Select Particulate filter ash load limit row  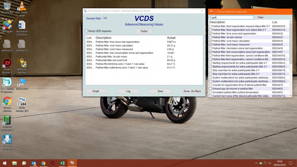[144, 60]
